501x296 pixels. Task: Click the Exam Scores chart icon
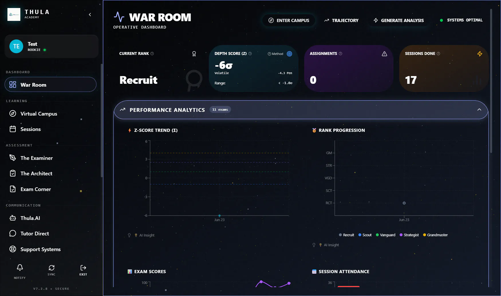coord(130,271)
